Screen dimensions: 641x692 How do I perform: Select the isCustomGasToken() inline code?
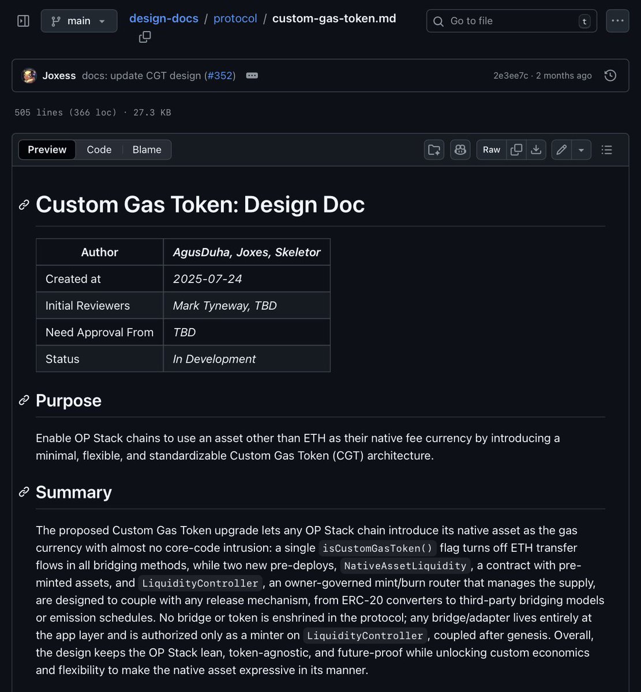(x=378, y=548)
